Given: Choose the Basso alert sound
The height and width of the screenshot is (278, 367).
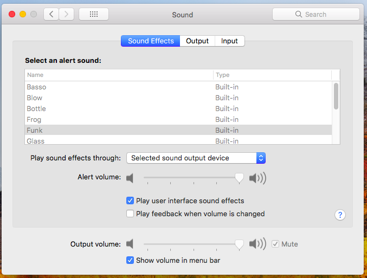Looking at the screenshot, I should [36, 87].
